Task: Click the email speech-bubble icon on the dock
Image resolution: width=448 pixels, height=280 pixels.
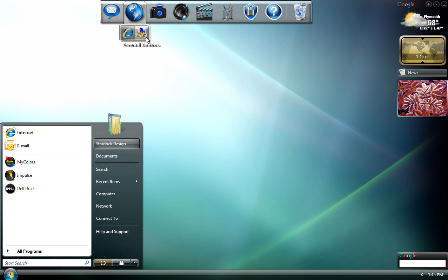Action: 112,12
